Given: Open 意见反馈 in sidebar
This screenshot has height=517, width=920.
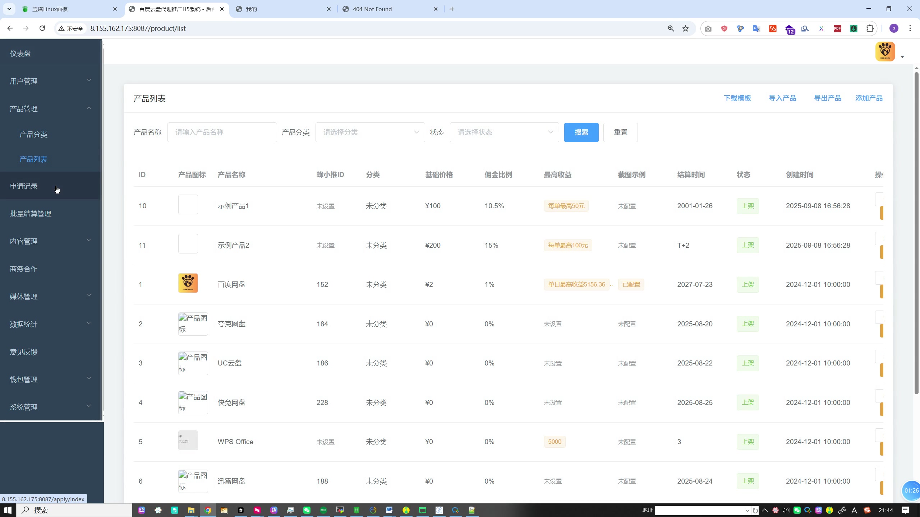Looking at the screenshot, I should pos(50,352).
